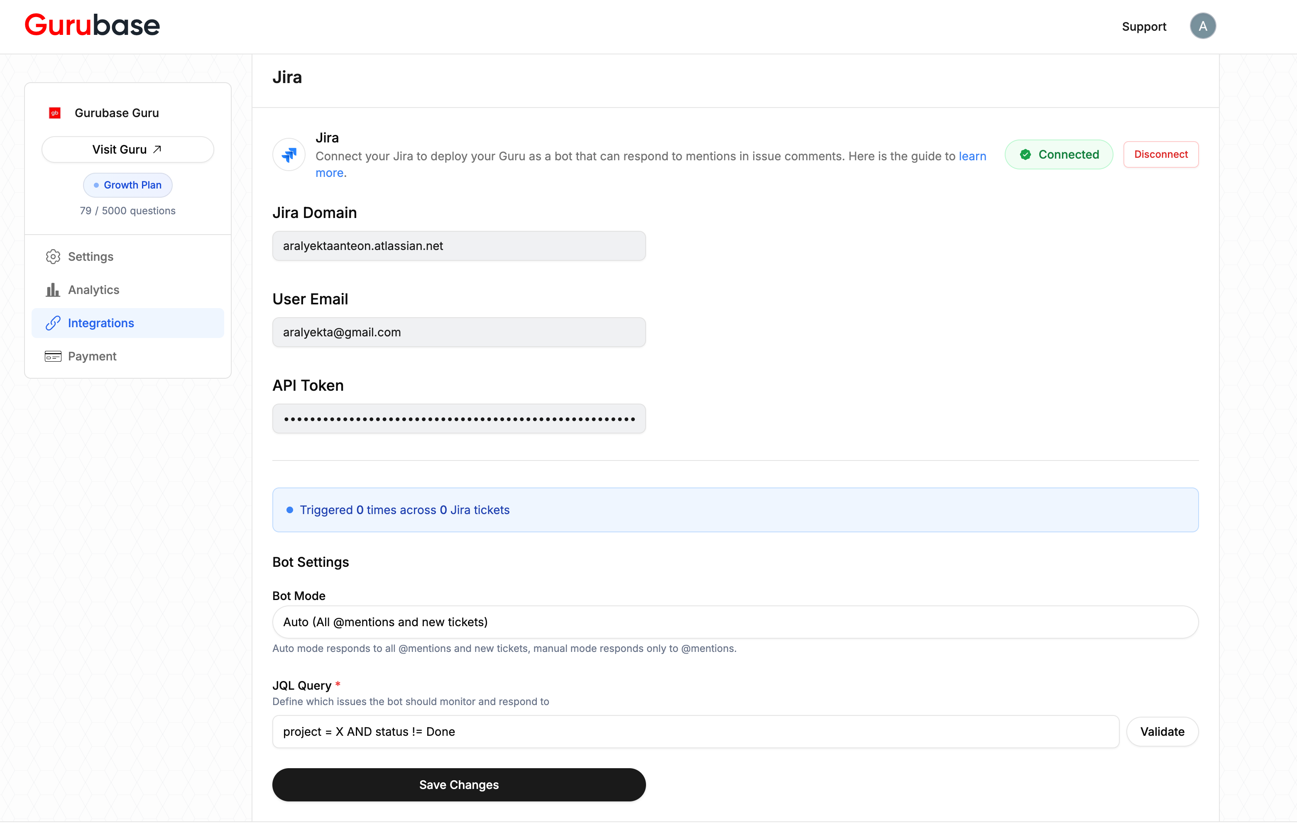Select the Integrations link icon
The width and height of the screenshot is (1297, 823).
(x=53, y=323)
